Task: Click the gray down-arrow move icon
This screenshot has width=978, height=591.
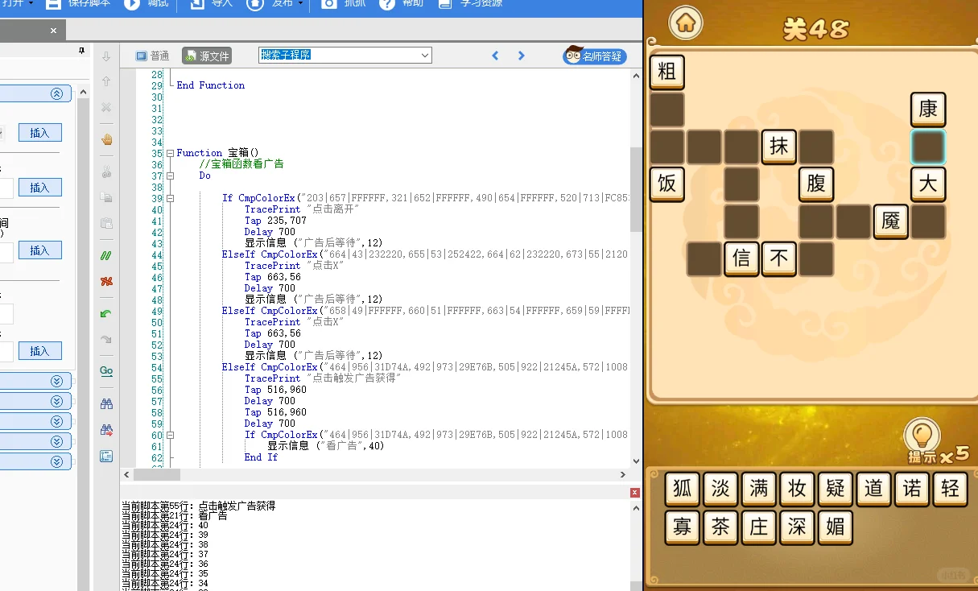Action: pyautogui.click(x=106, y=56)
